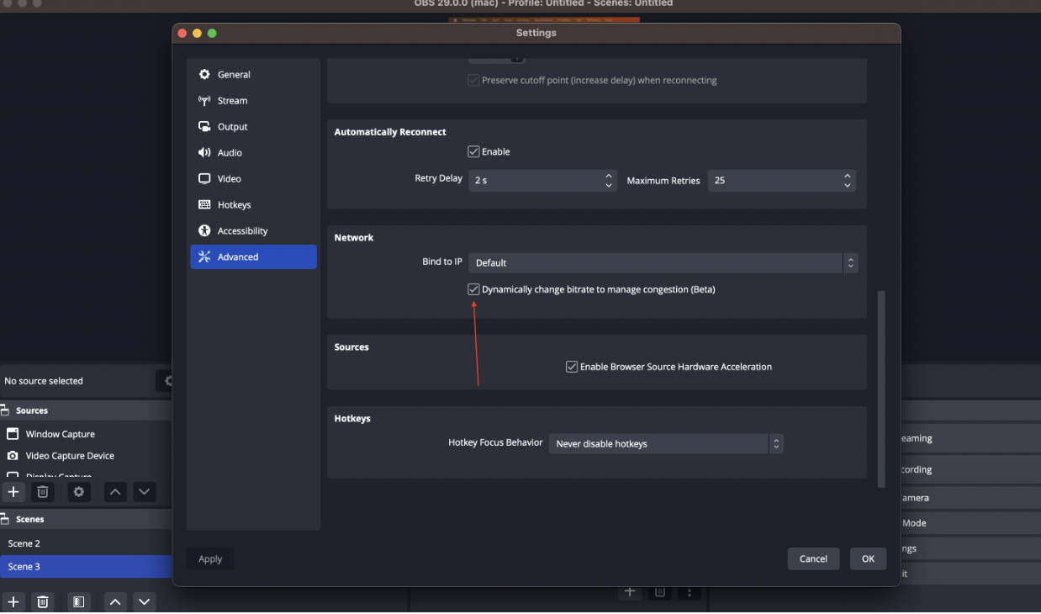Viewport: 1041px width, 614px height.
Task: Toggle the Automatically Reconnect Enable checkbox
Action: pyautogui.click(x=473, y=151)
